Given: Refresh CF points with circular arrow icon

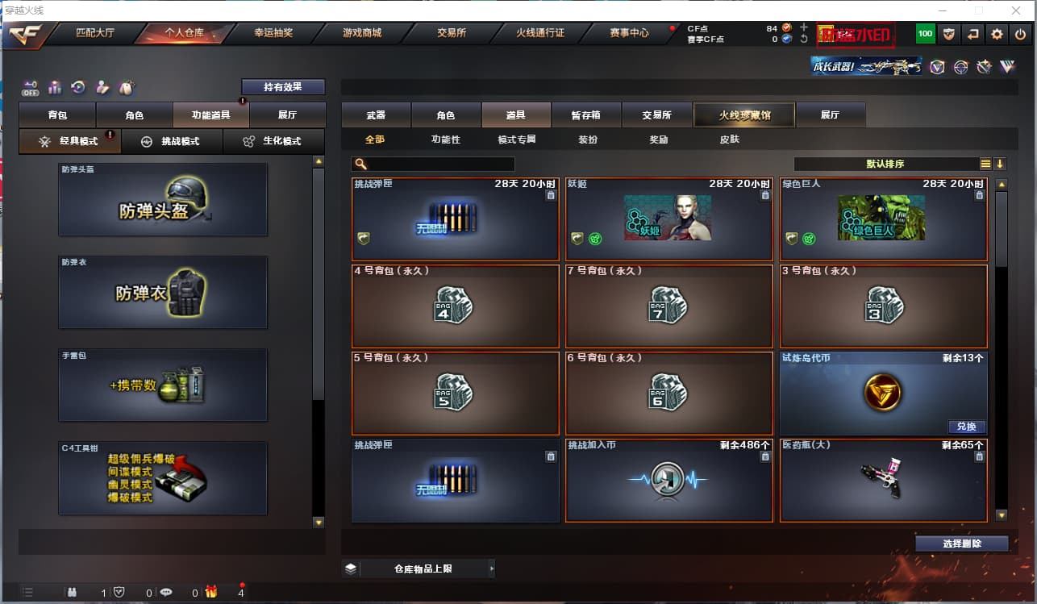Looking at the screenshot, I should coord(804,39).
